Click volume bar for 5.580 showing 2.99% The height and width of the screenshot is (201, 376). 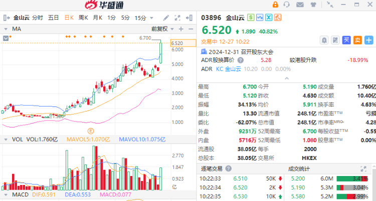352,196
